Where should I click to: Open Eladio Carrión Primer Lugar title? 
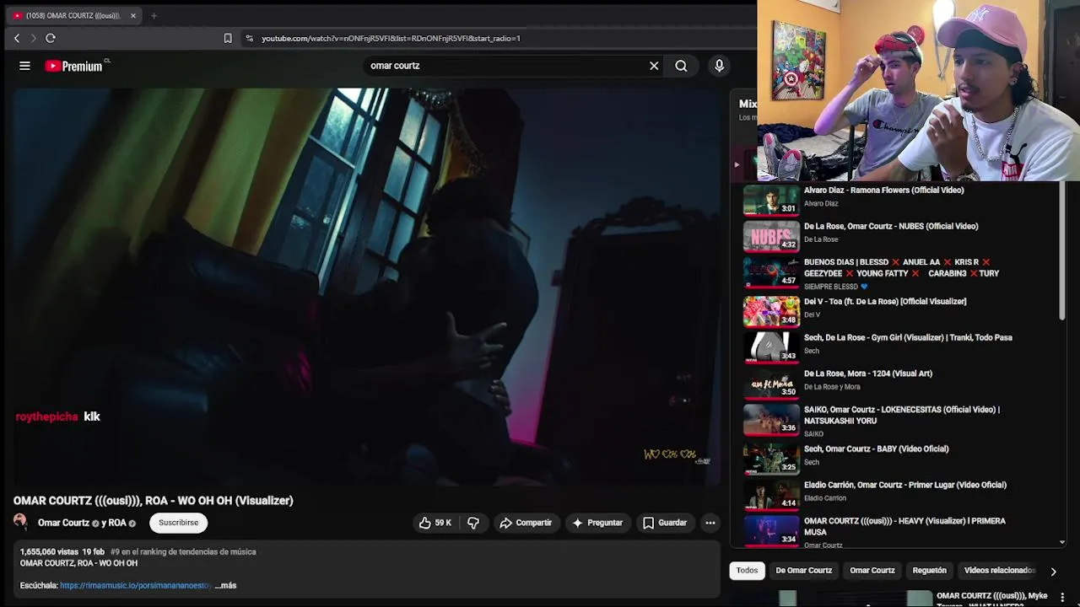(x=905, y=485)
